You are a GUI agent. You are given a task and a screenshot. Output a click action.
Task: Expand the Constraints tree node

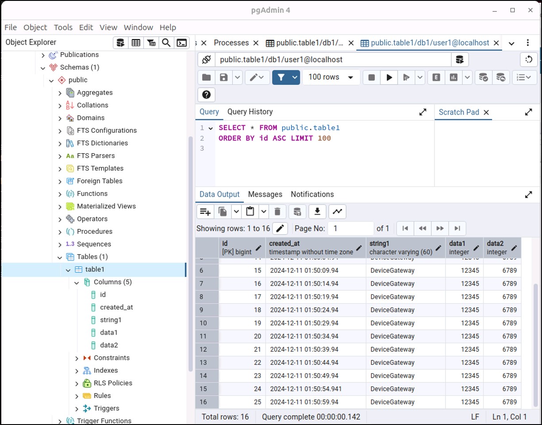[77, 358]
